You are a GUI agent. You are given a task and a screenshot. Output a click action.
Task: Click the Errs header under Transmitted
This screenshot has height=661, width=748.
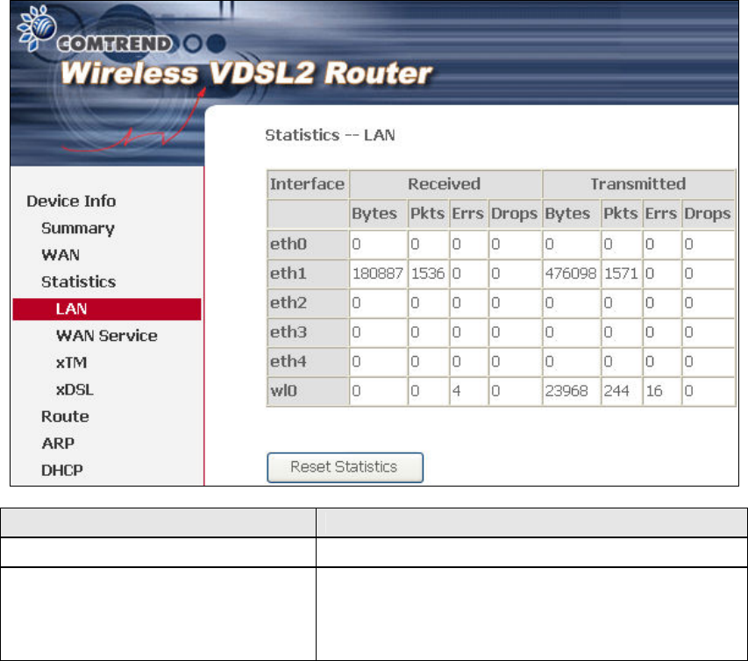pos(661,214)
